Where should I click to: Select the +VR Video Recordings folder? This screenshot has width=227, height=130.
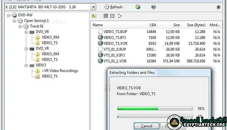pyautogui.click(x=60, y=71)
